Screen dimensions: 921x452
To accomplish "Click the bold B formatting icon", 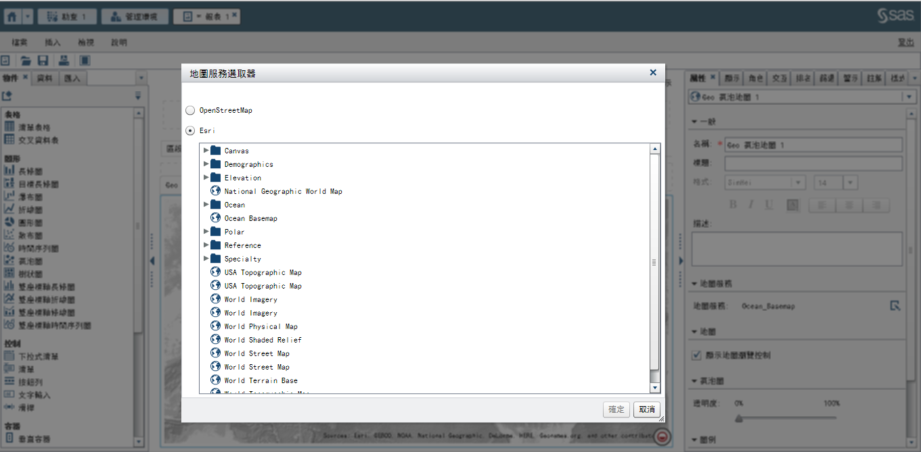I will pos(733,205).
